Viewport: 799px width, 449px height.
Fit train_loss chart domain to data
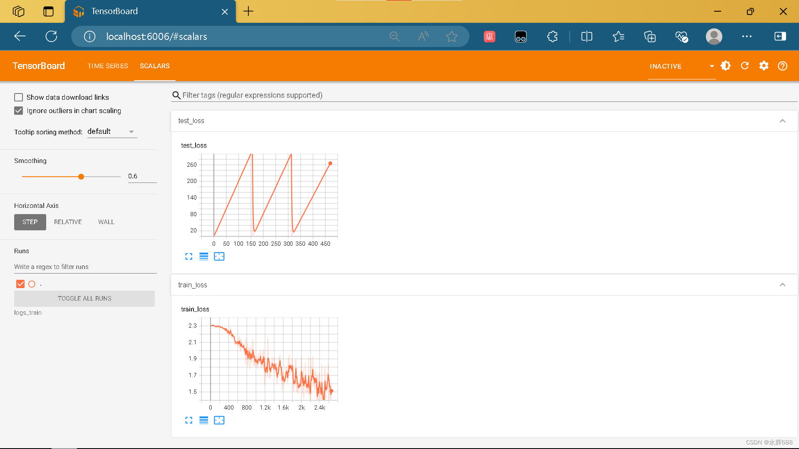[219, 420]
